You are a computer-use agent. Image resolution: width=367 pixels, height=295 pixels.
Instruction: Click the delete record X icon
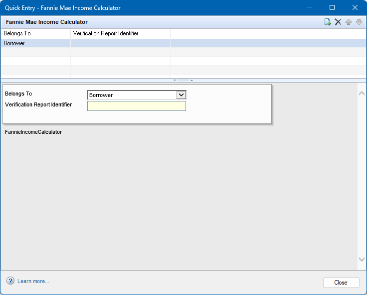(338, 22)
